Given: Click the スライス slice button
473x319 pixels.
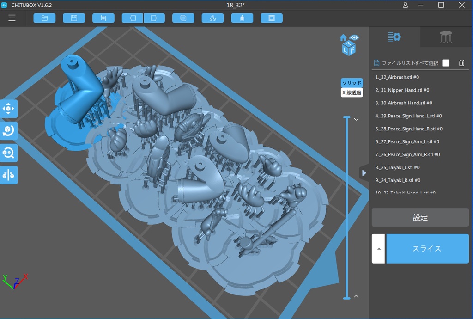Looking at the screenshot, I should pyautogui.click(x=427, y=249).
